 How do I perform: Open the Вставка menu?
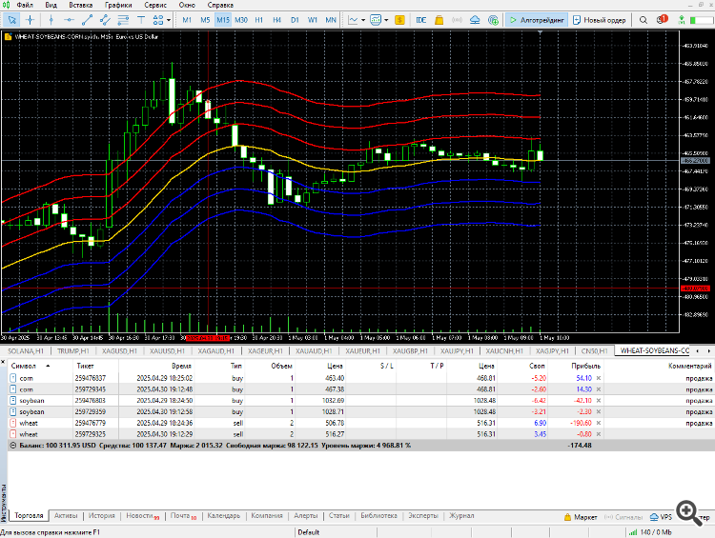[x=81, y=5]
